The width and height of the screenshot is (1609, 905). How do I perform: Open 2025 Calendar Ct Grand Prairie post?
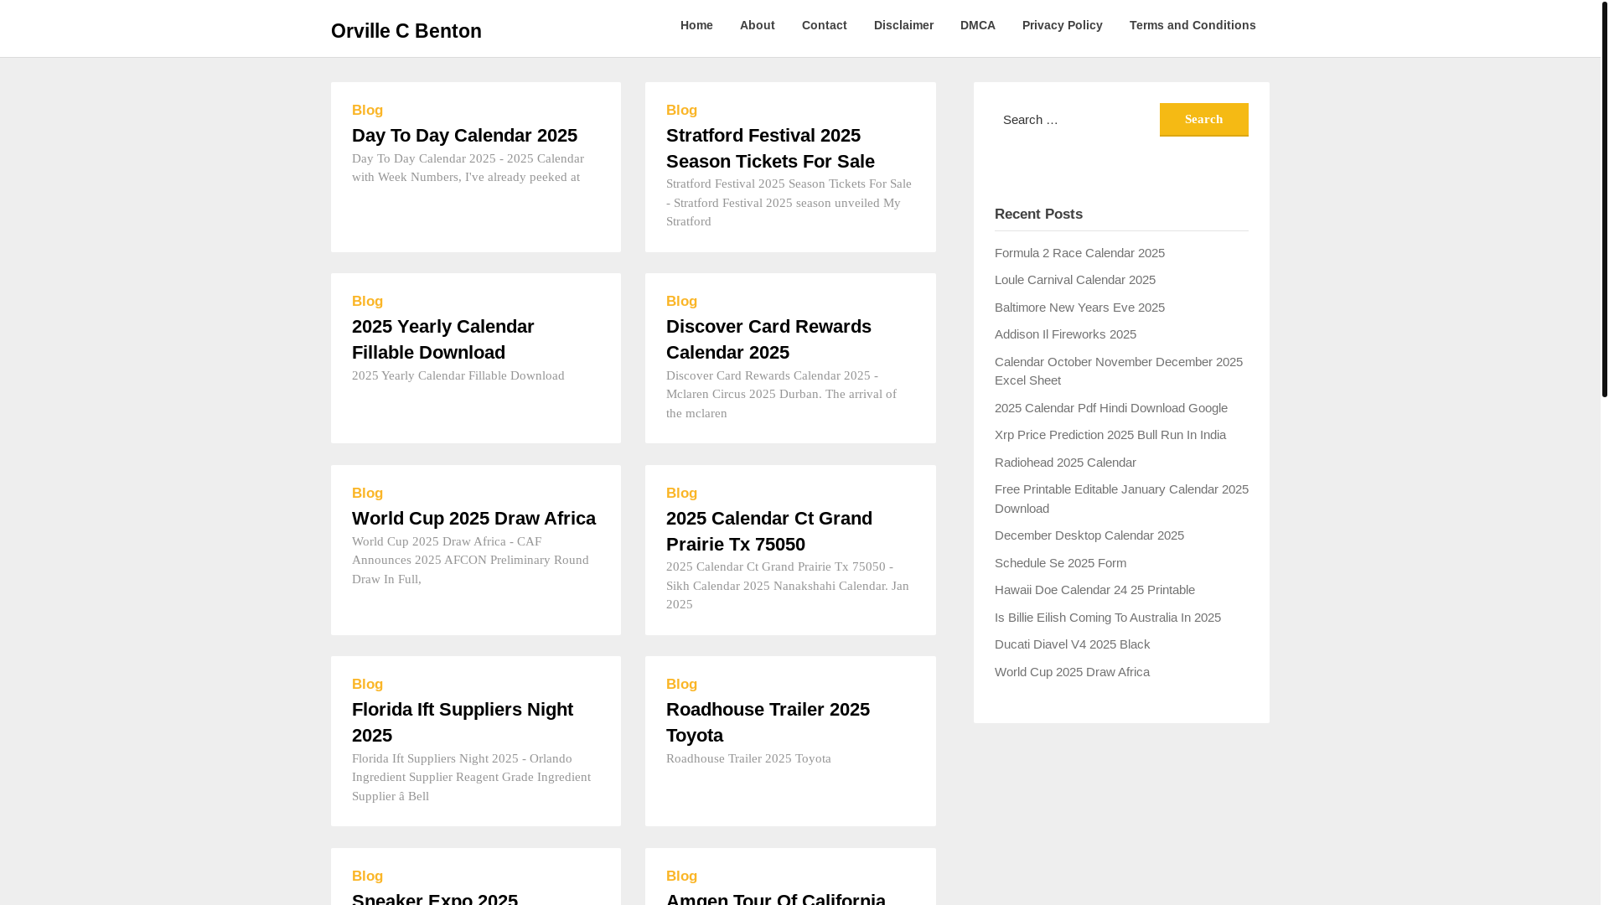[x=768, y=531]
